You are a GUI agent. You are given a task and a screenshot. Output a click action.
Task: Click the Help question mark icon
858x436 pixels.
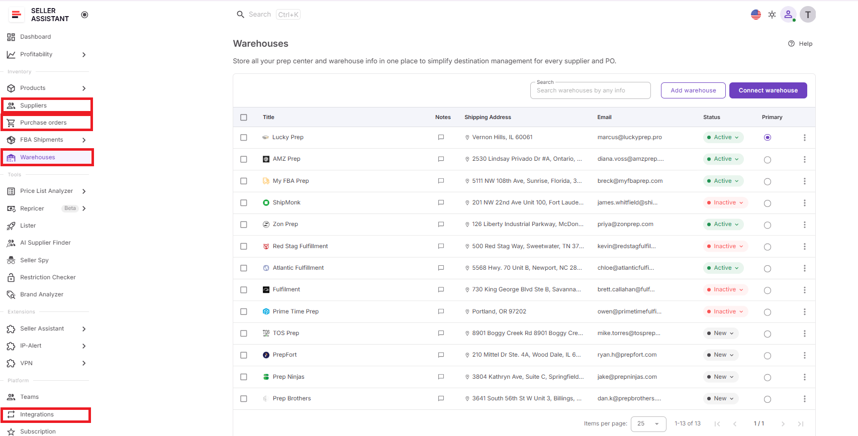point(791,44)
